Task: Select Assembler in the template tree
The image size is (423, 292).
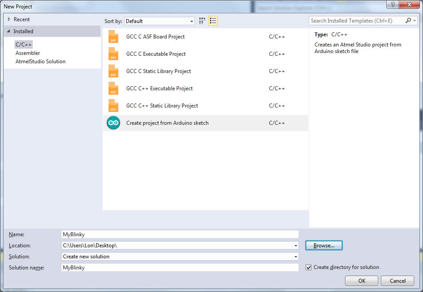Action: [x=27, y=53]
